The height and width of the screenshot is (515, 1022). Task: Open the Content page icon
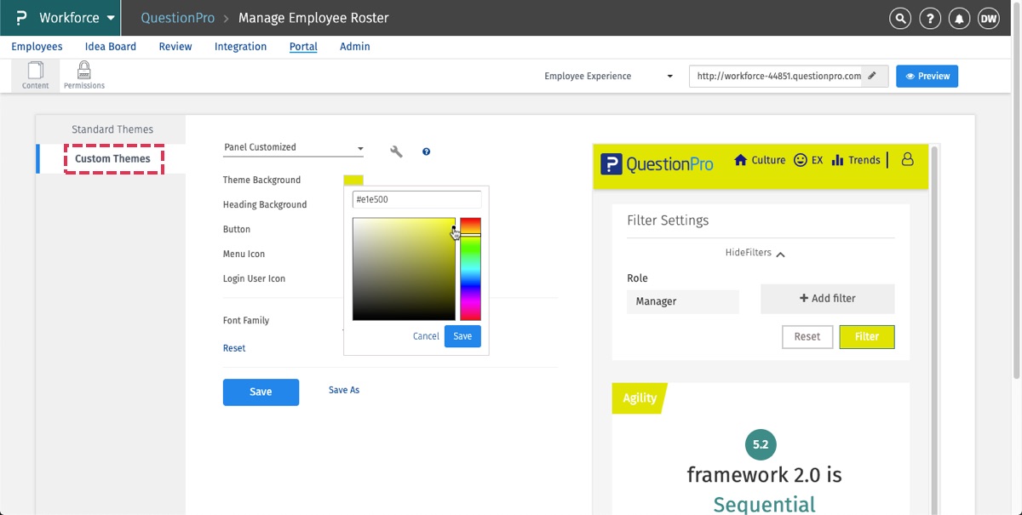36,75
